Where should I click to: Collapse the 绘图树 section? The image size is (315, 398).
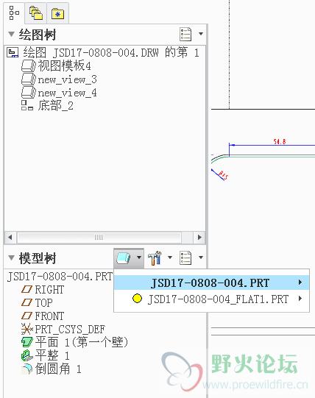tap(11, 34)
